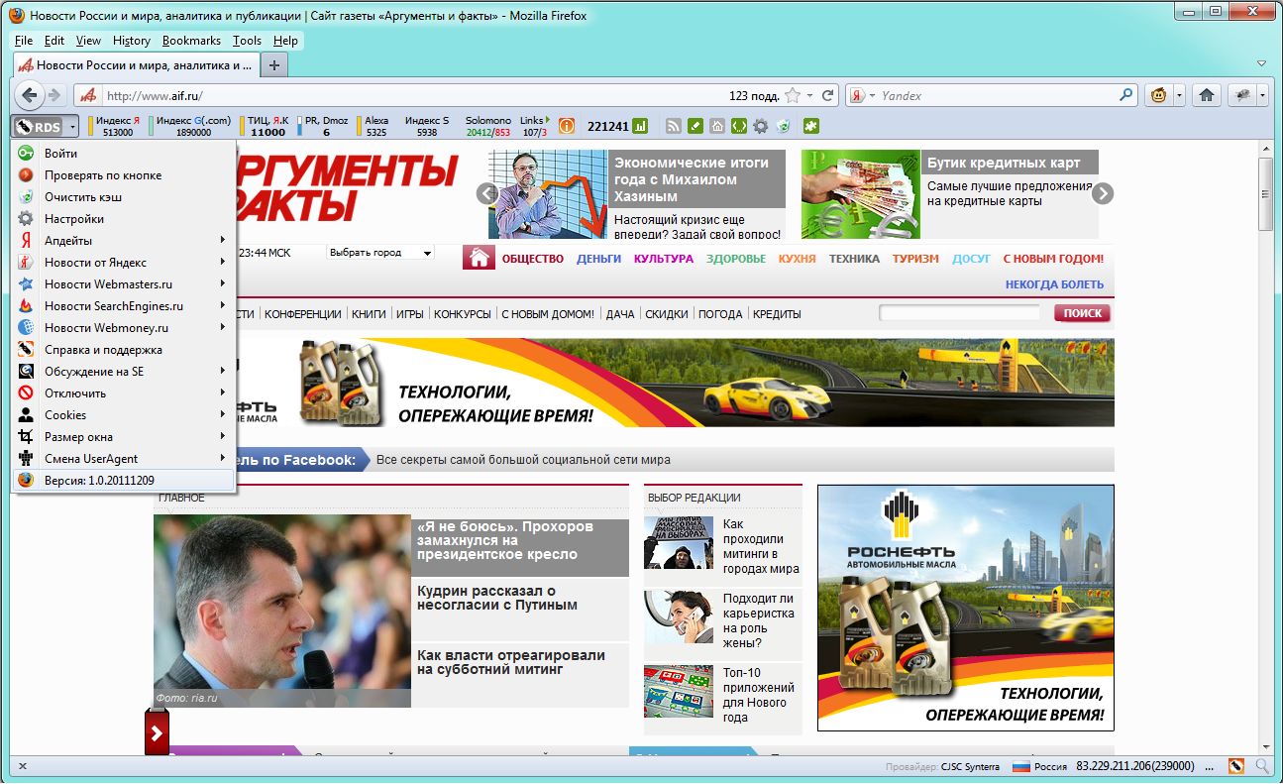Open 'Топ-10 приложений для Нового года' thumbnail
Viewport: 1283px width, 784px height.
(x=679, y=691)
